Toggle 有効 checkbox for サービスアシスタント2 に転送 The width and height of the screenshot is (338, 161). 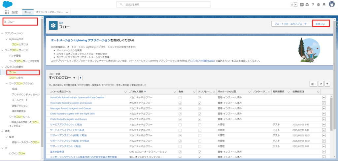tap(180, 124)
